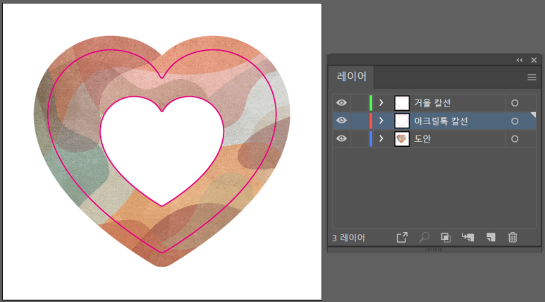The image size is (545, 302).
Task: Close the layers panel
Action: 534,60
